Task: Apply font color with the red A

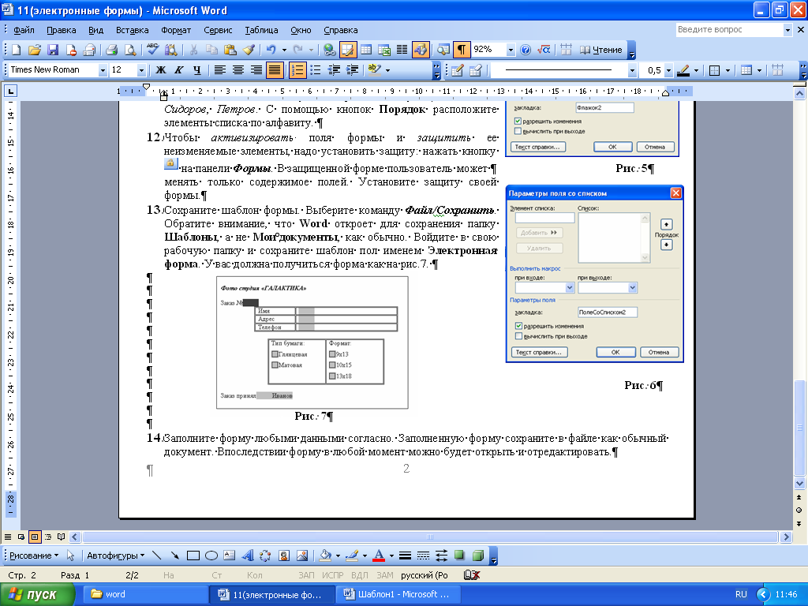Action: point(379,555)
